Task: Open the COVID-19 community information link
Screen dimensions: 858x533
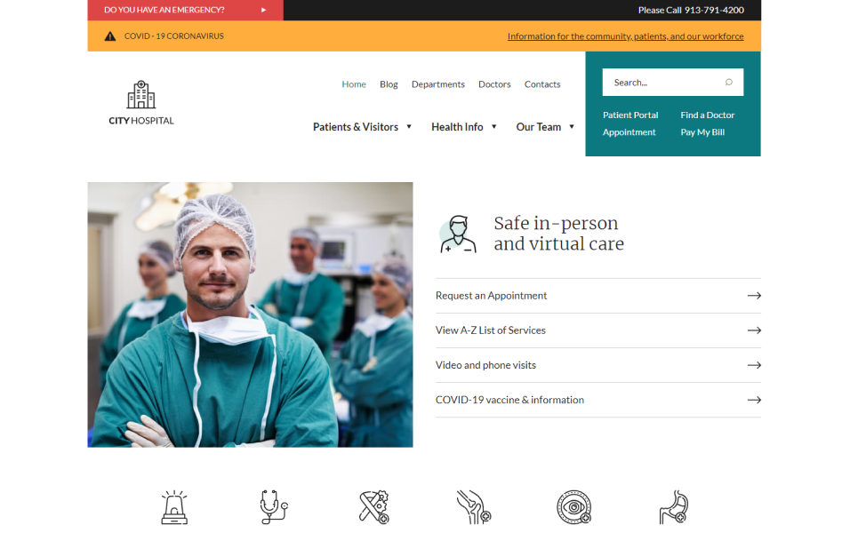Action: (x=625, y=36)
